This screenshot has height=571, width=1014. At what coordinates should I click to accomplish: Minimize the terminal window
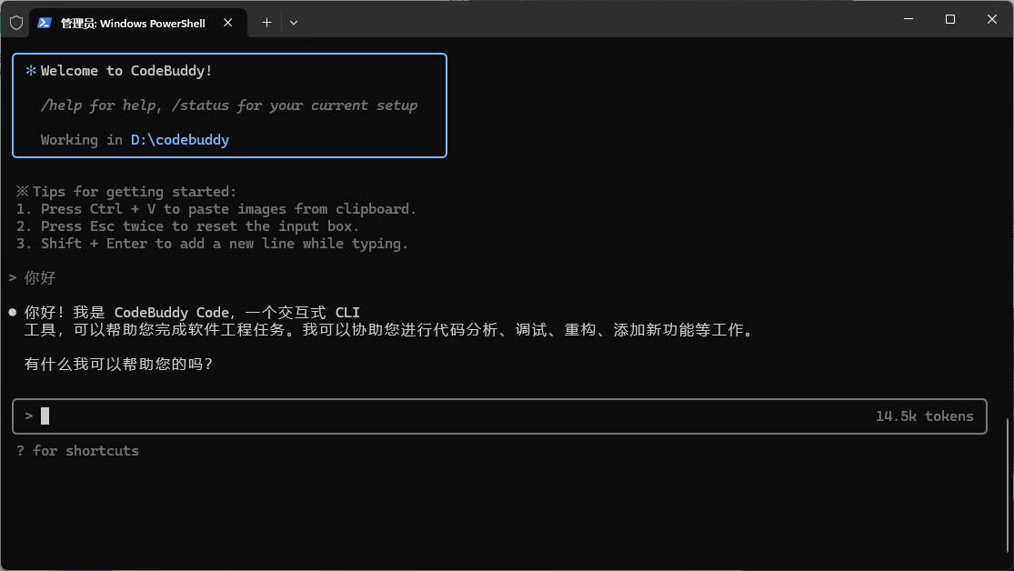[908, 19]
